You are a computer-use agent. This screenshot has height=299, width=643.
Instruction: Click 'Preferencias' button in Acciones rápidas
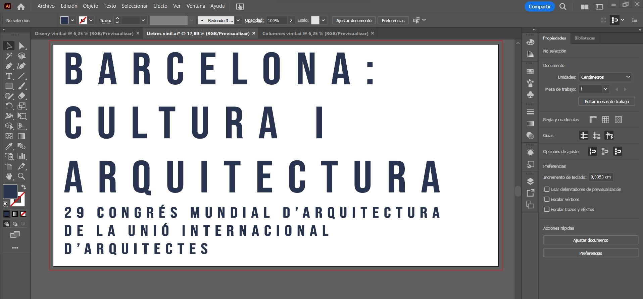click(x=590, y=253)
